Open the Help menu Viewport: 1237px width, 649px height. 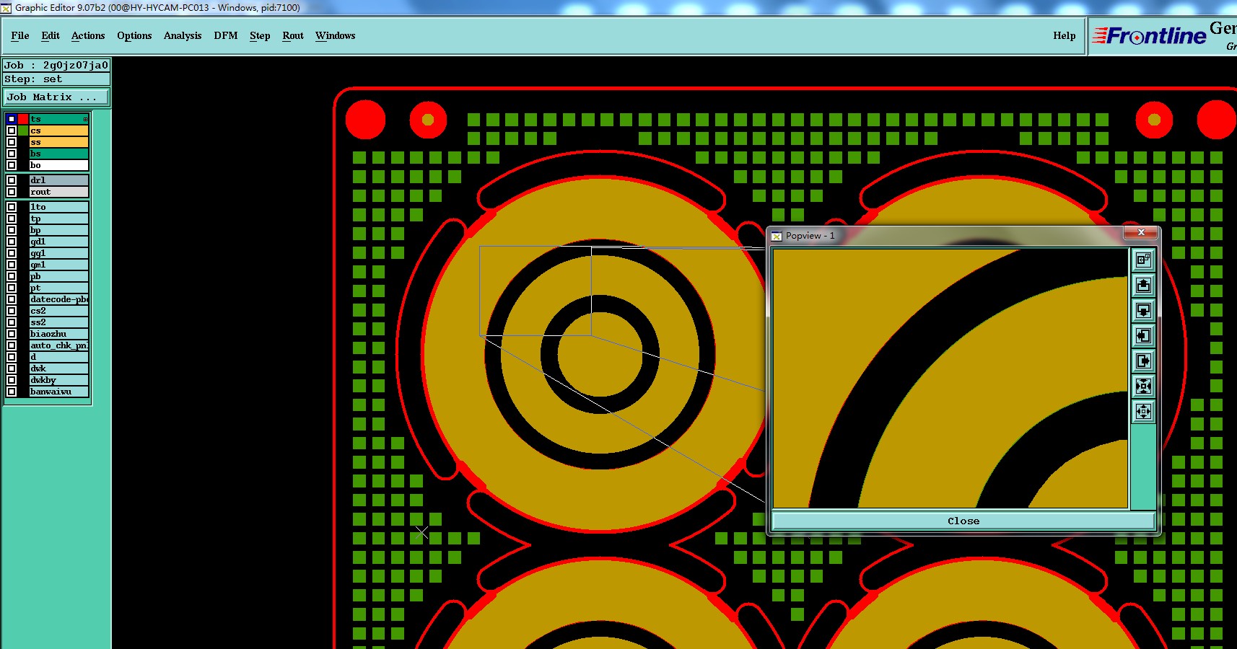coord(1064,35)
